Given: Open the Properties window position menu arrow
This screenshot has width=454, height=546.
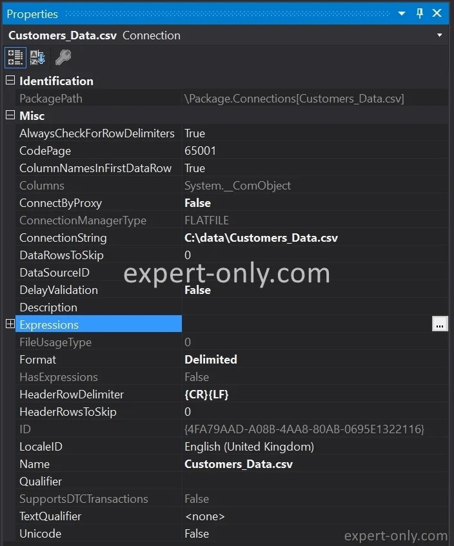Looking at the screenshot, I should [x=401, y=14].
